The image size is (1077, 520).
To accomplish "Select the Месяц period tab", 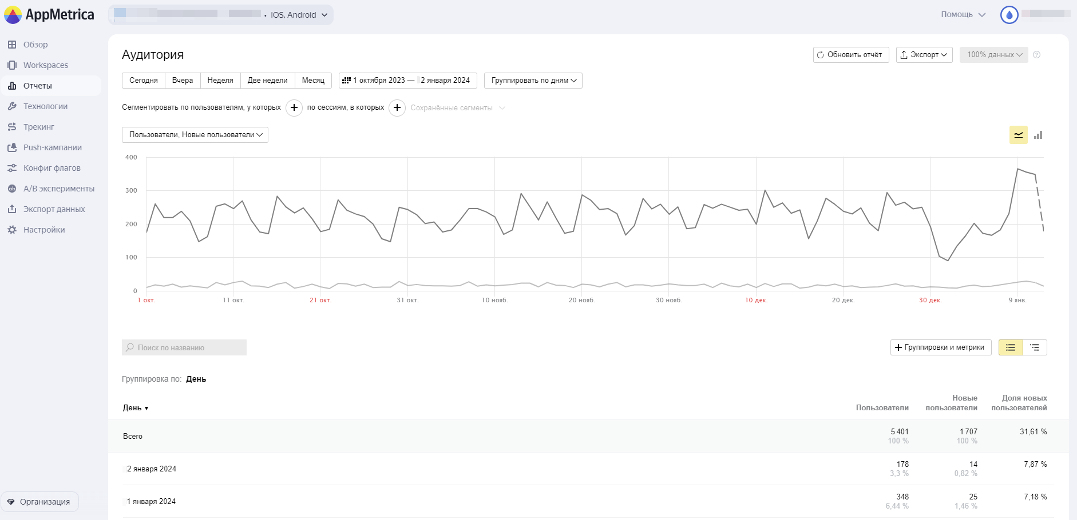I will coord(313,81).
